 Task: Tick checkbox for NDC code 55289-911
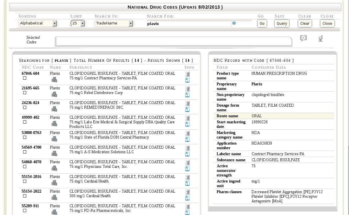coord(24,211)
